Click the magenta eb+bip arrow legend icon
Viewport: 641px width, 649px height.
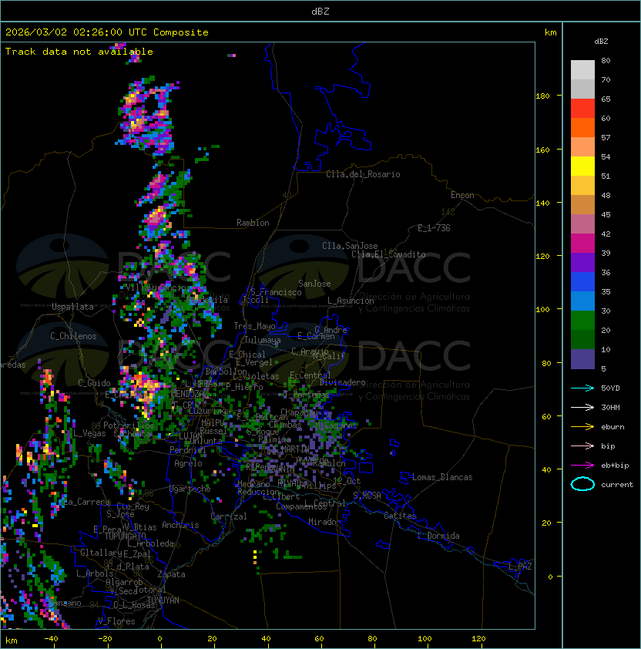click(x=582, y=466)
